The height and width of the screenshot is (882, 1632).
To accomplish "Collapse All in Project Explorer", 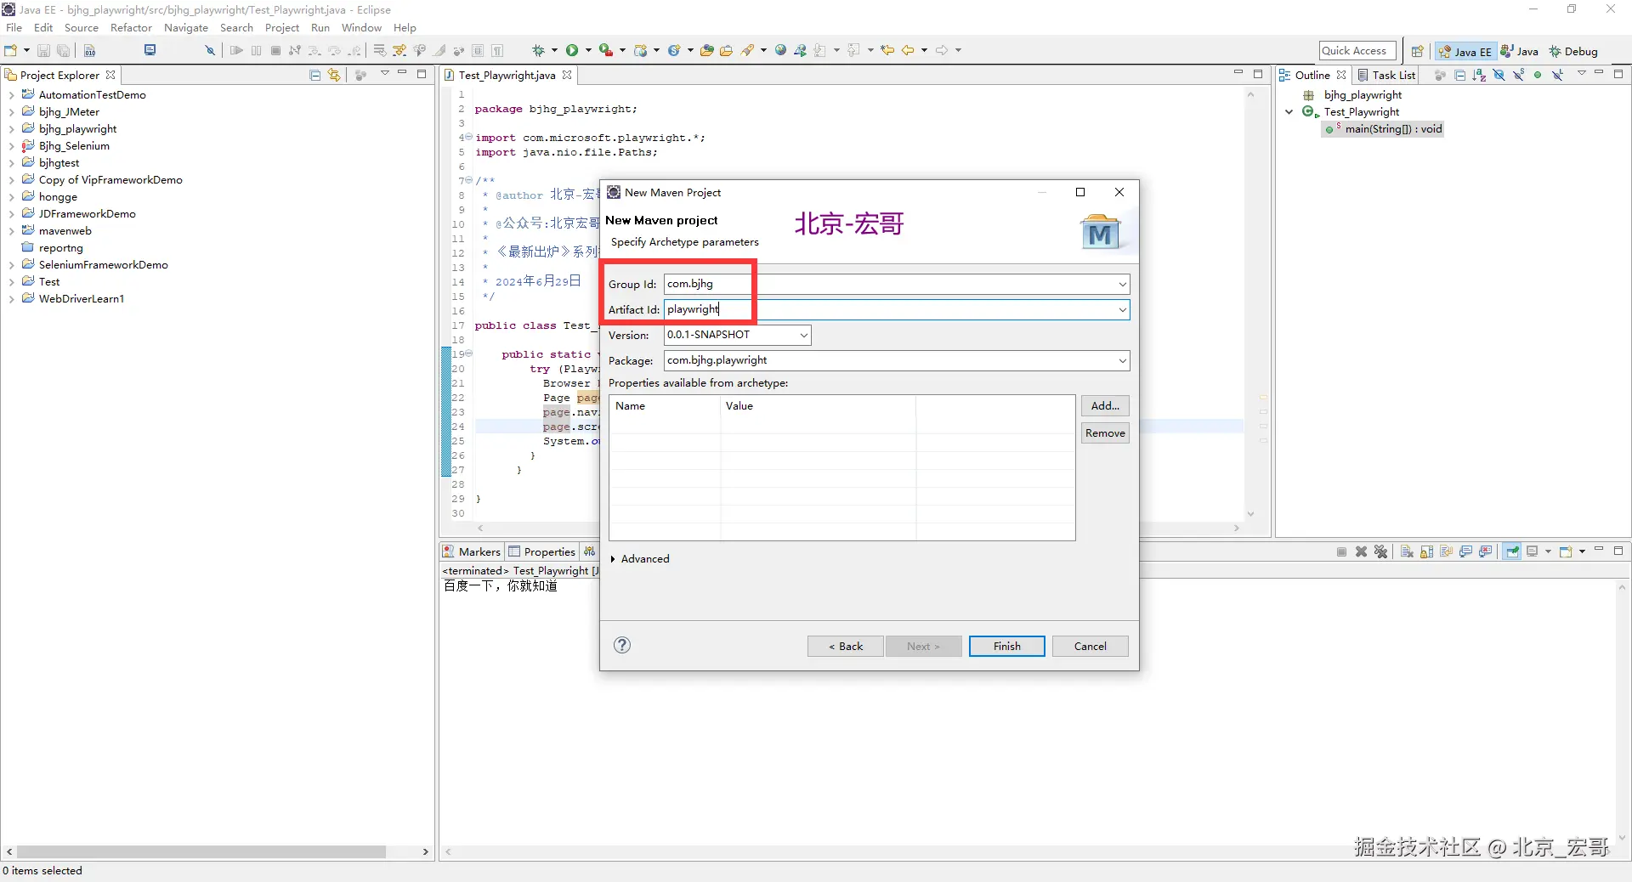I will tap(315, 75).
